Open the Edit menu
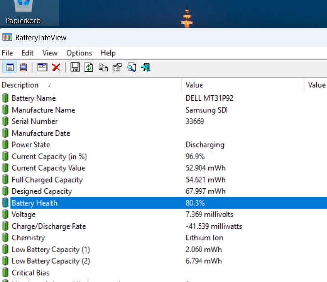 [x=27, y=53]
